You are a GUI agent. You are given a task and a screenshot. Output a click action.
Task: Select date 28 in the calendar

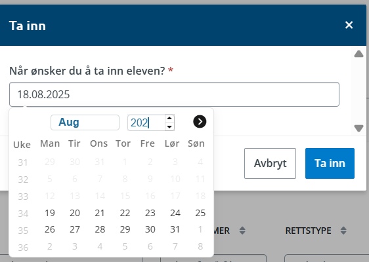click(x=100, y=229)
